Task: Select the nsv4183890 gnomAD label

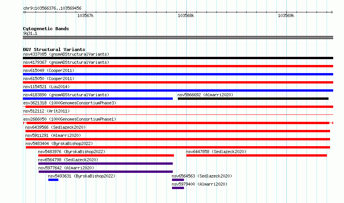Action: tap(66, 95)
